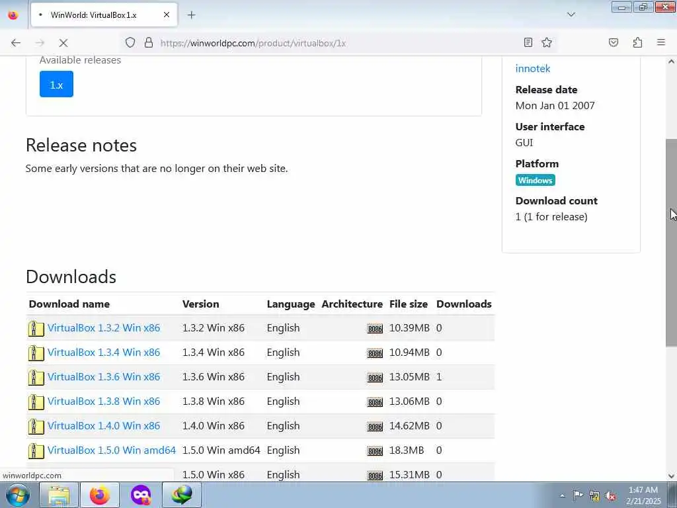Viewport: 677px width, 508px height.
Task: Click the zip icon for VirtualBox 1.3.6
Action: 36,378
